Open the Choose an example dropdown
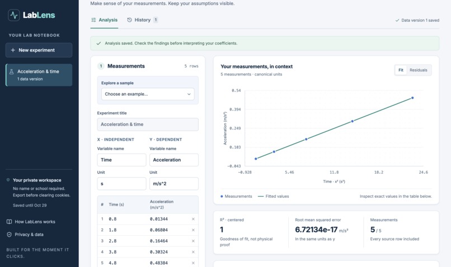The width and height of the screenshot is (451, 267). pos(148,94)
